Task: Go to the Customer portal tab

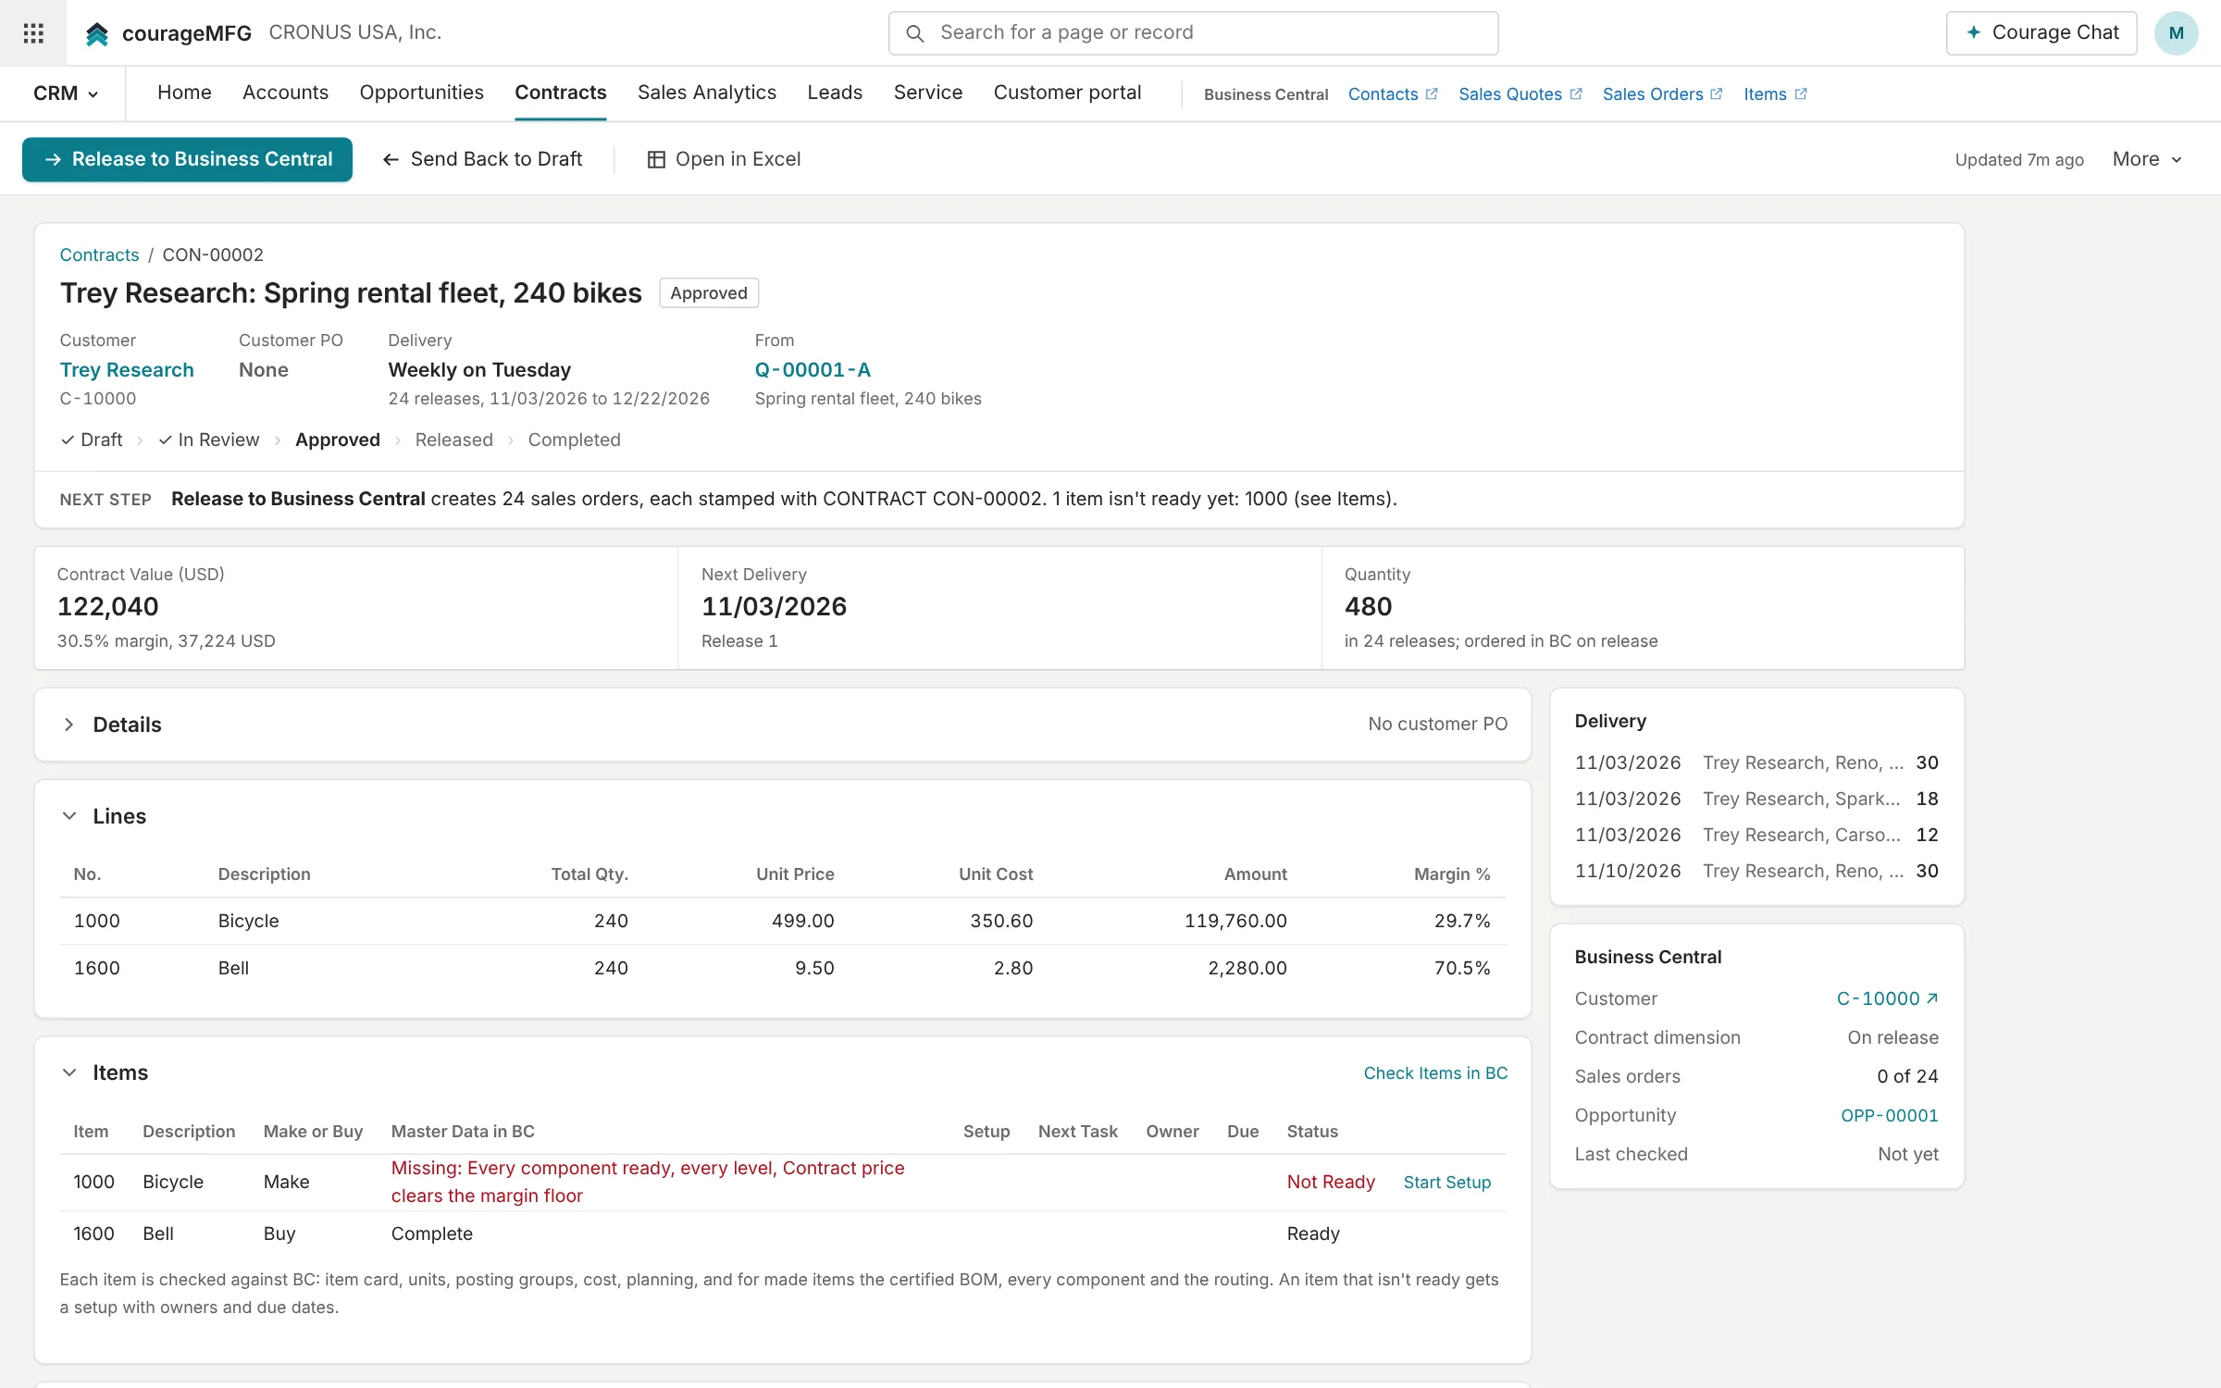Action: tap(1067, 93)
